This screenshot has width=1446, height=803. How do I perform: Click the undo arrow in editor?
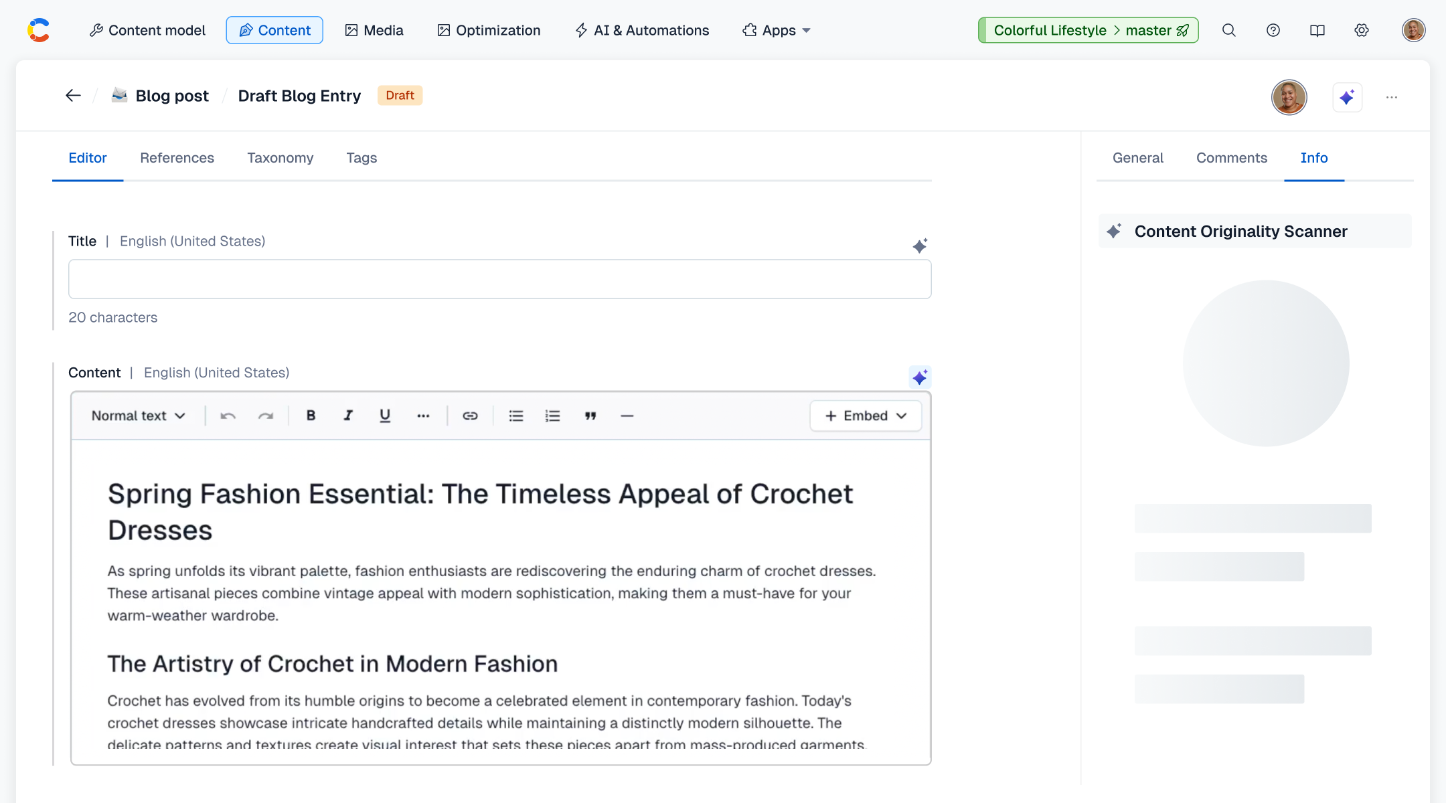tap(228, 416)
